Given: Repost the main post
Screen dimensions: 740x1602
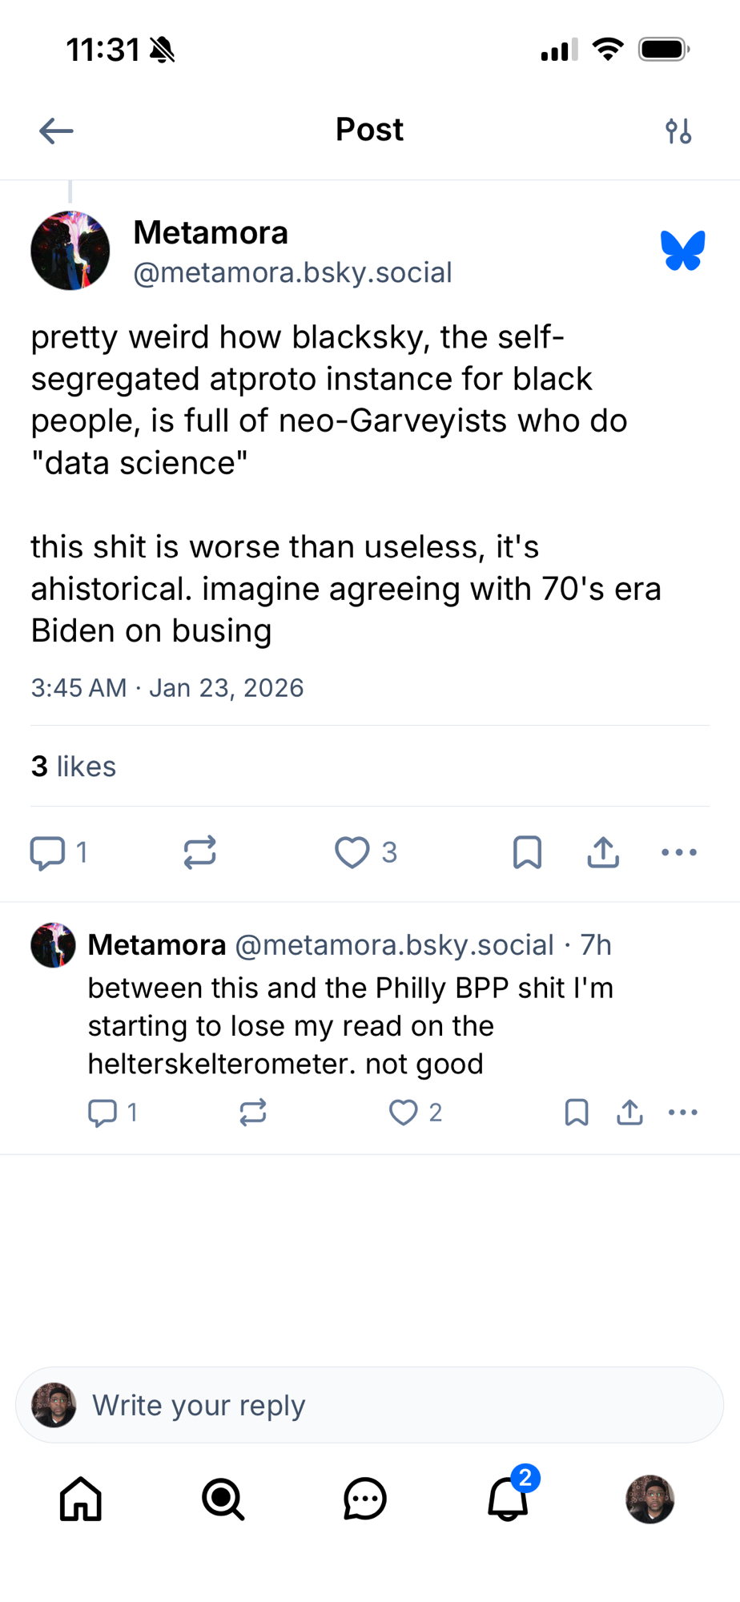Looking at the screenshot, I should tap(199, 852).
